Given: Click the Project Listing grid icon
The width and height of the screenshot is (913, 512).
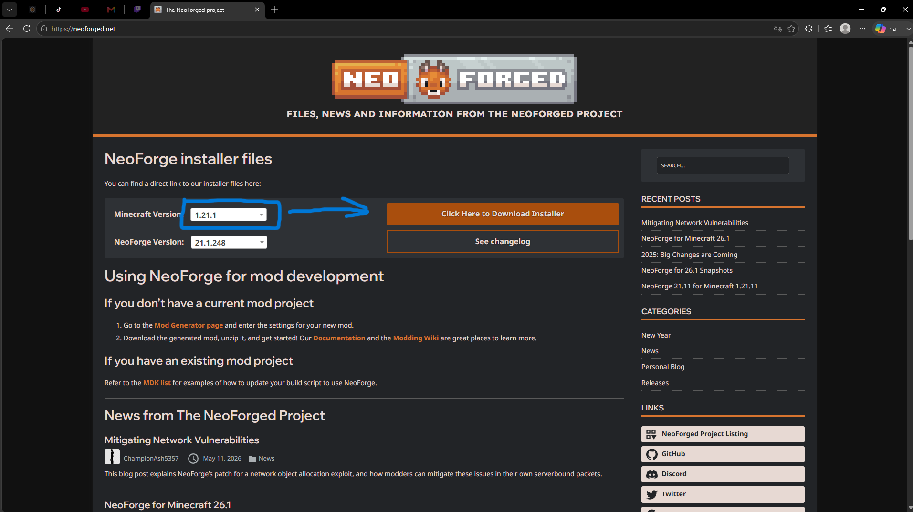Looking at the screenshot, I should coord(651,434).
